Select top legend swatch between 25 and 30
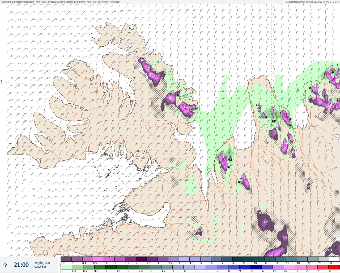The height and width of the screenshot is (273, 340). click(x=324, y=259)
